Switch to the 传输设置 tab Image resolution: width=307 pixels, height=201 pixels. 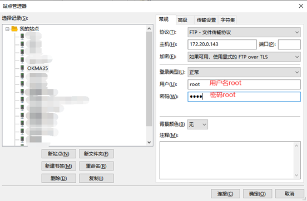[x=206, y=20]
